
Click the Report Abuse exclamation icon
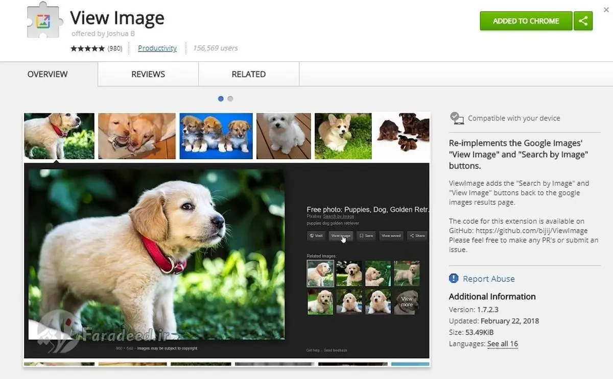(x=454, y=279)
